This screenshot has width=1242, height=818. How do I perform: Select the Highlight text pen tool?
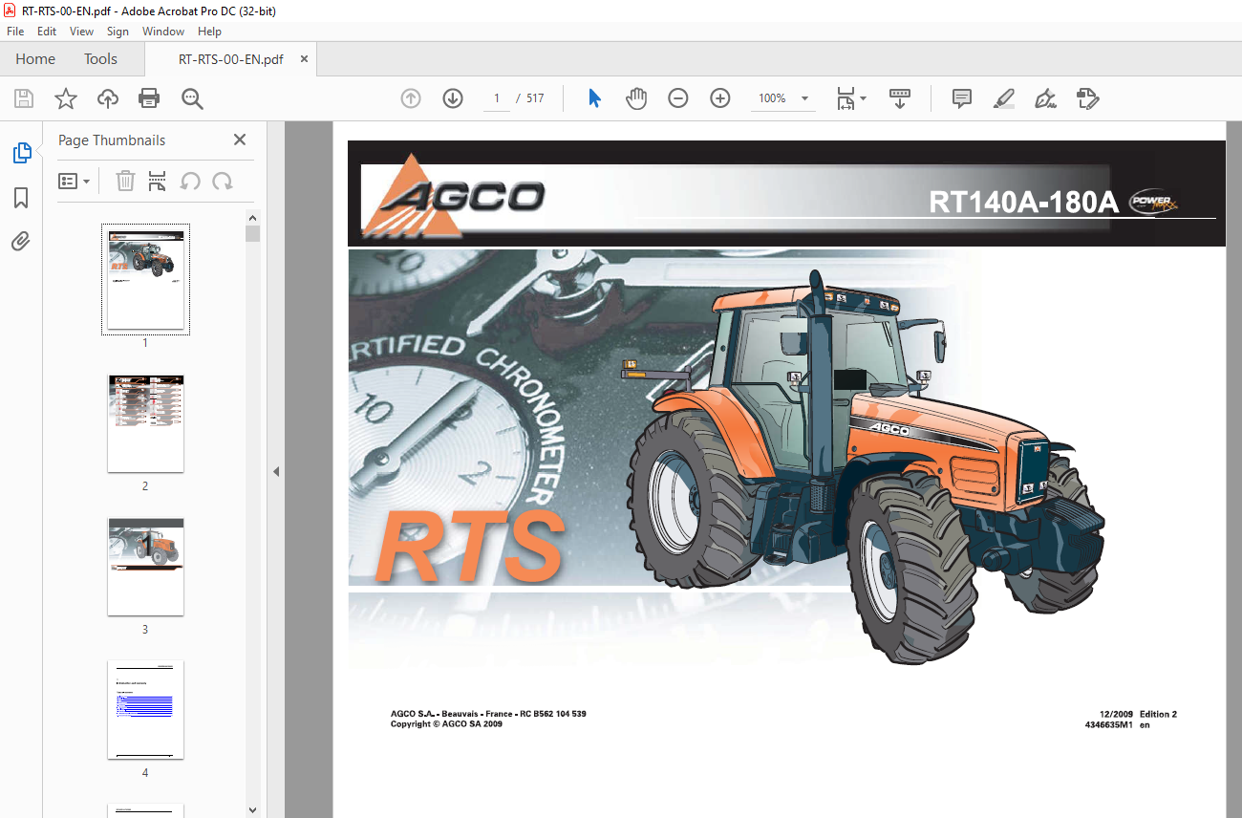[x=1003, y=98]
